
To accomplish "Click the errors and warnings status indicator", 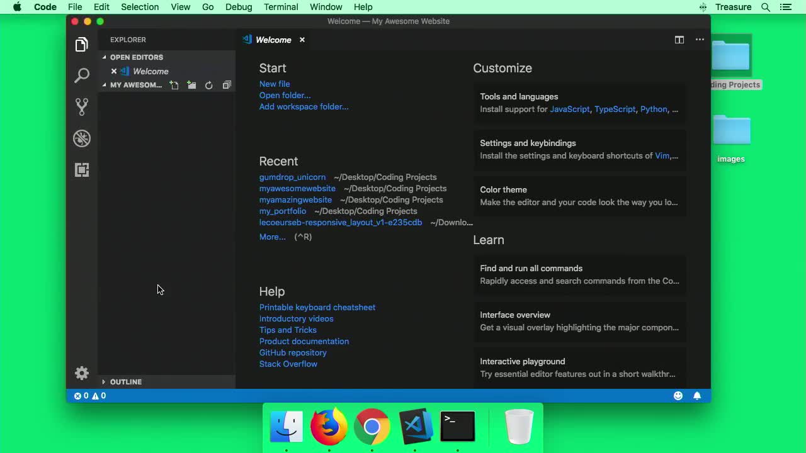I will click(x=89, y=396).
